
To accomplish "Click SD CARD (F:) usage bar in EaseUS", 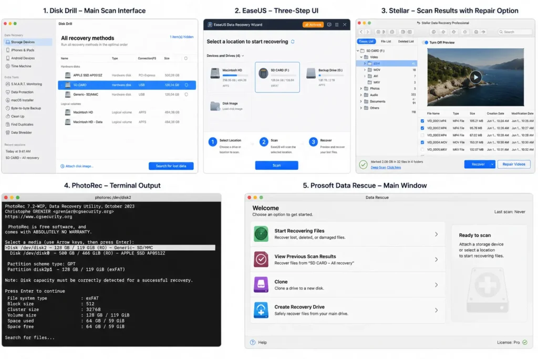I will coord(283,75).
